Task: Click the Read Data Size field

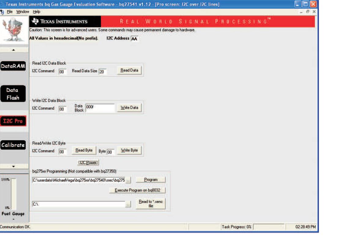Action: 103,72
